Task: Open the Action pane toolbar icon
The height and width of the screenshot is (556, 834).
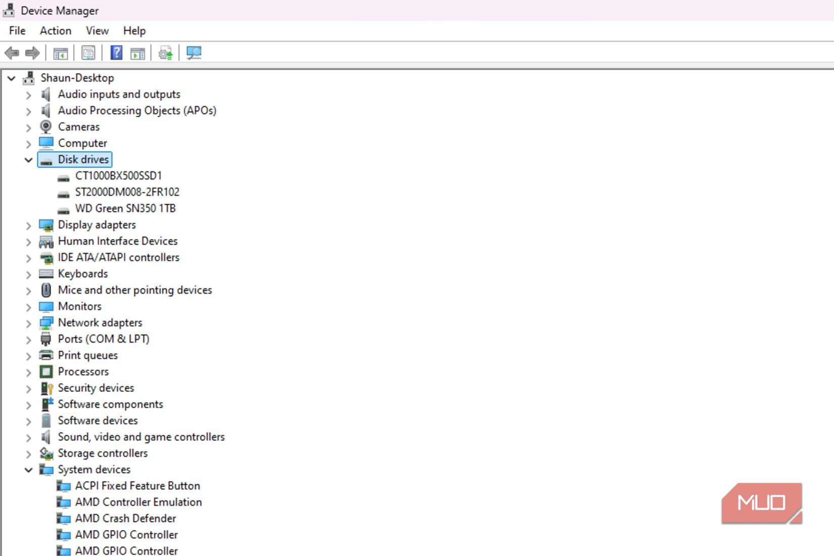Action: pos(137,53)
